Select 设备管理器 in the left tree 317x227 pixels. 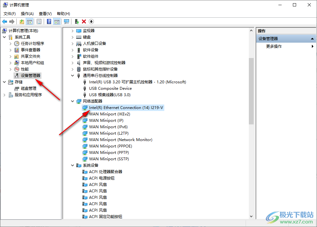30,76
